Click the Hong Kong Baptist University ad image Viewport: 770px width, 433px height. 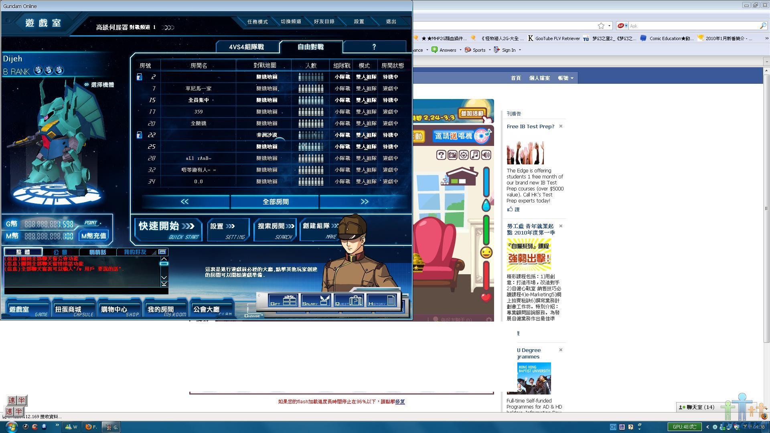tap(534, 378)
